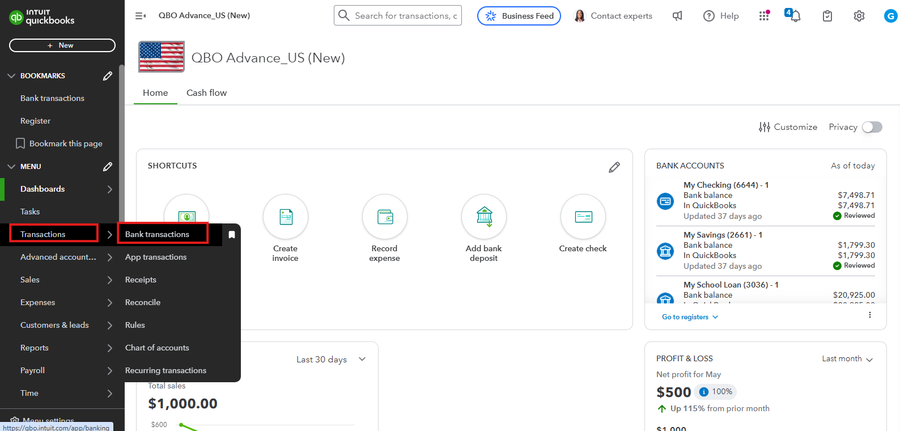Open Tasks in the left menu

pos(30,212)
